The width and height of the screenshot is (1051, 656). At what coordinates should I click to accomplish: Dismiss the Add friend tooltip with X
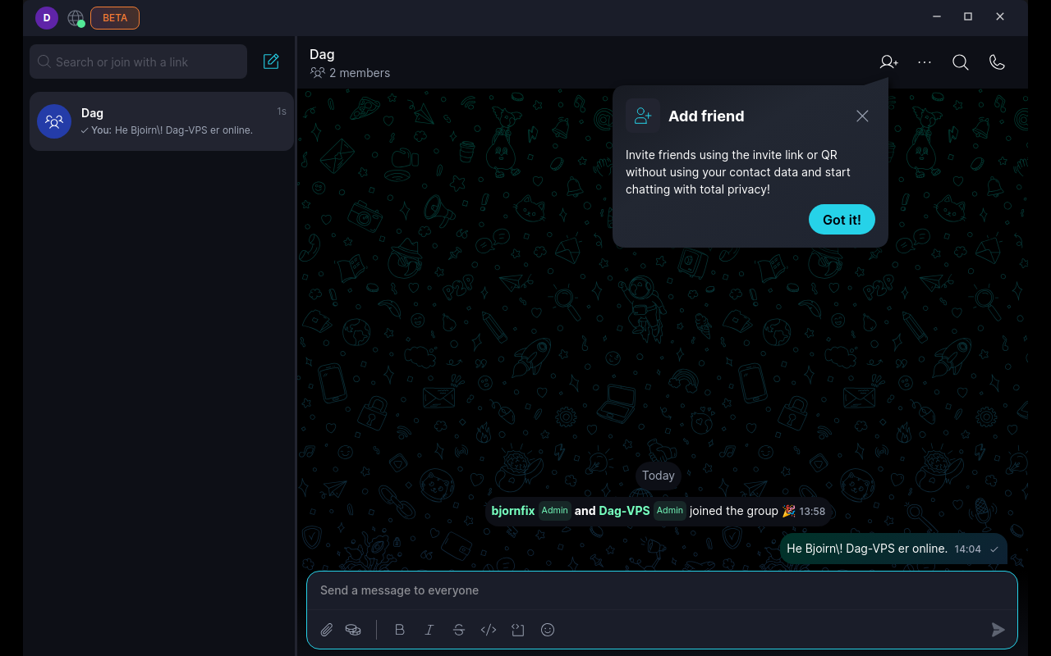pos(862,116)
